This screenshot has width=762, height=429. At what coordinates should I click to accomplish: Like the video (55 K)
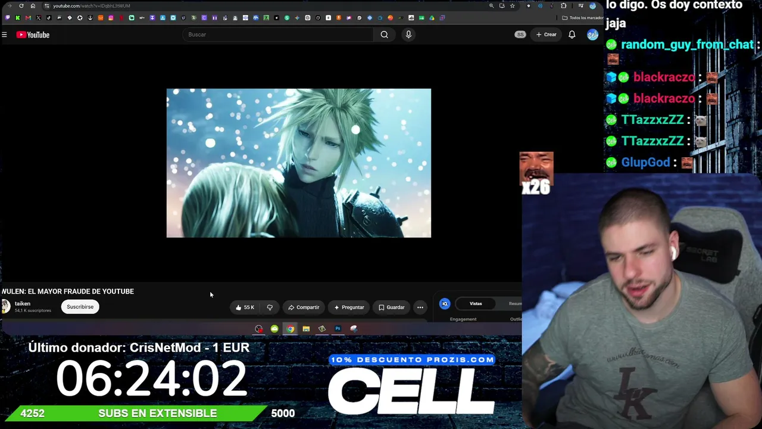coord(245,307)
